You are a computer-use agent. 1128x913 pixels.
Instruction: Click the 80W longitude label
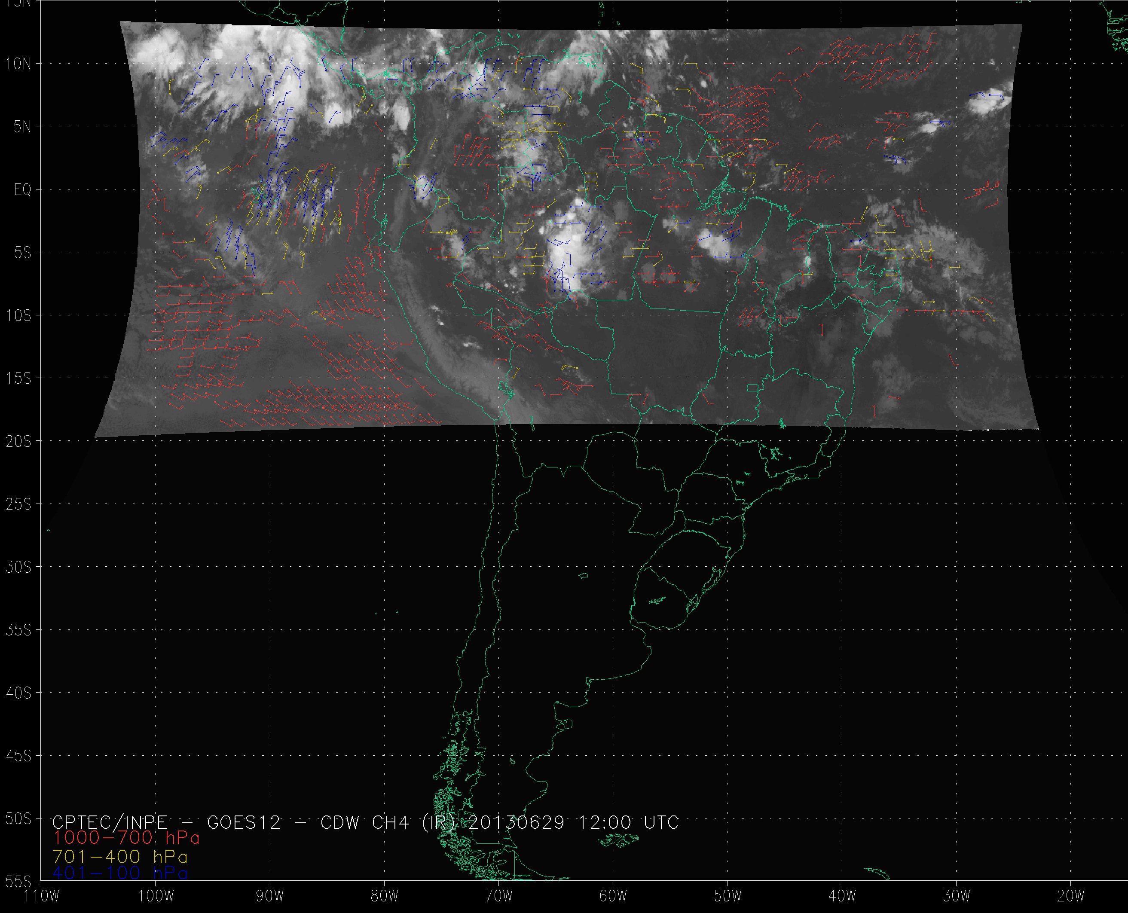click(385, 897)
